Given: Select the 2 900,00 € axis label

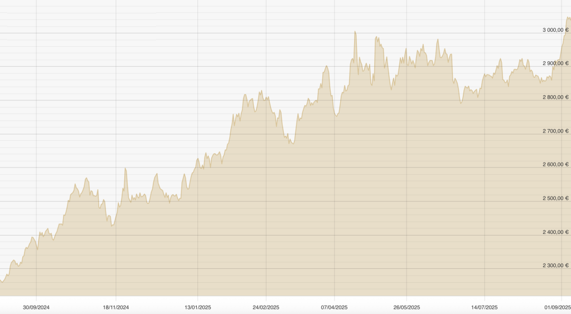Looking at the screenshot, I should tap(555, 63).
